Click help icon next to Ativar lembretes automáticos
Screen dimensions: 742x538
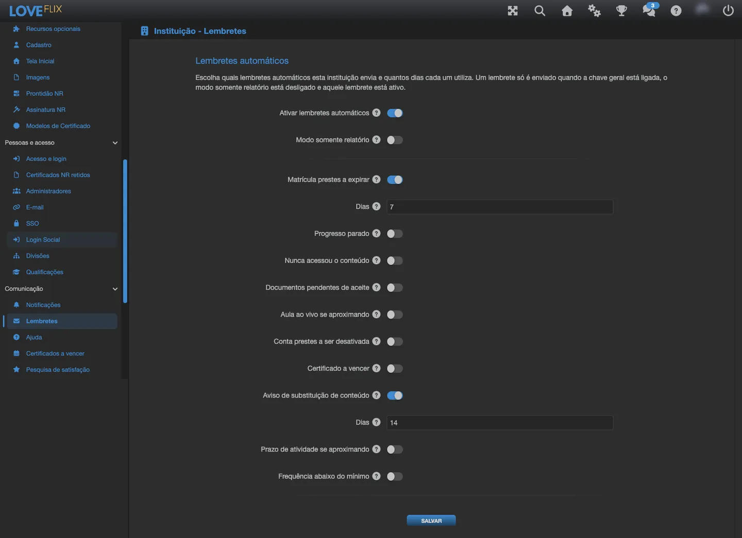coord(377,113)
